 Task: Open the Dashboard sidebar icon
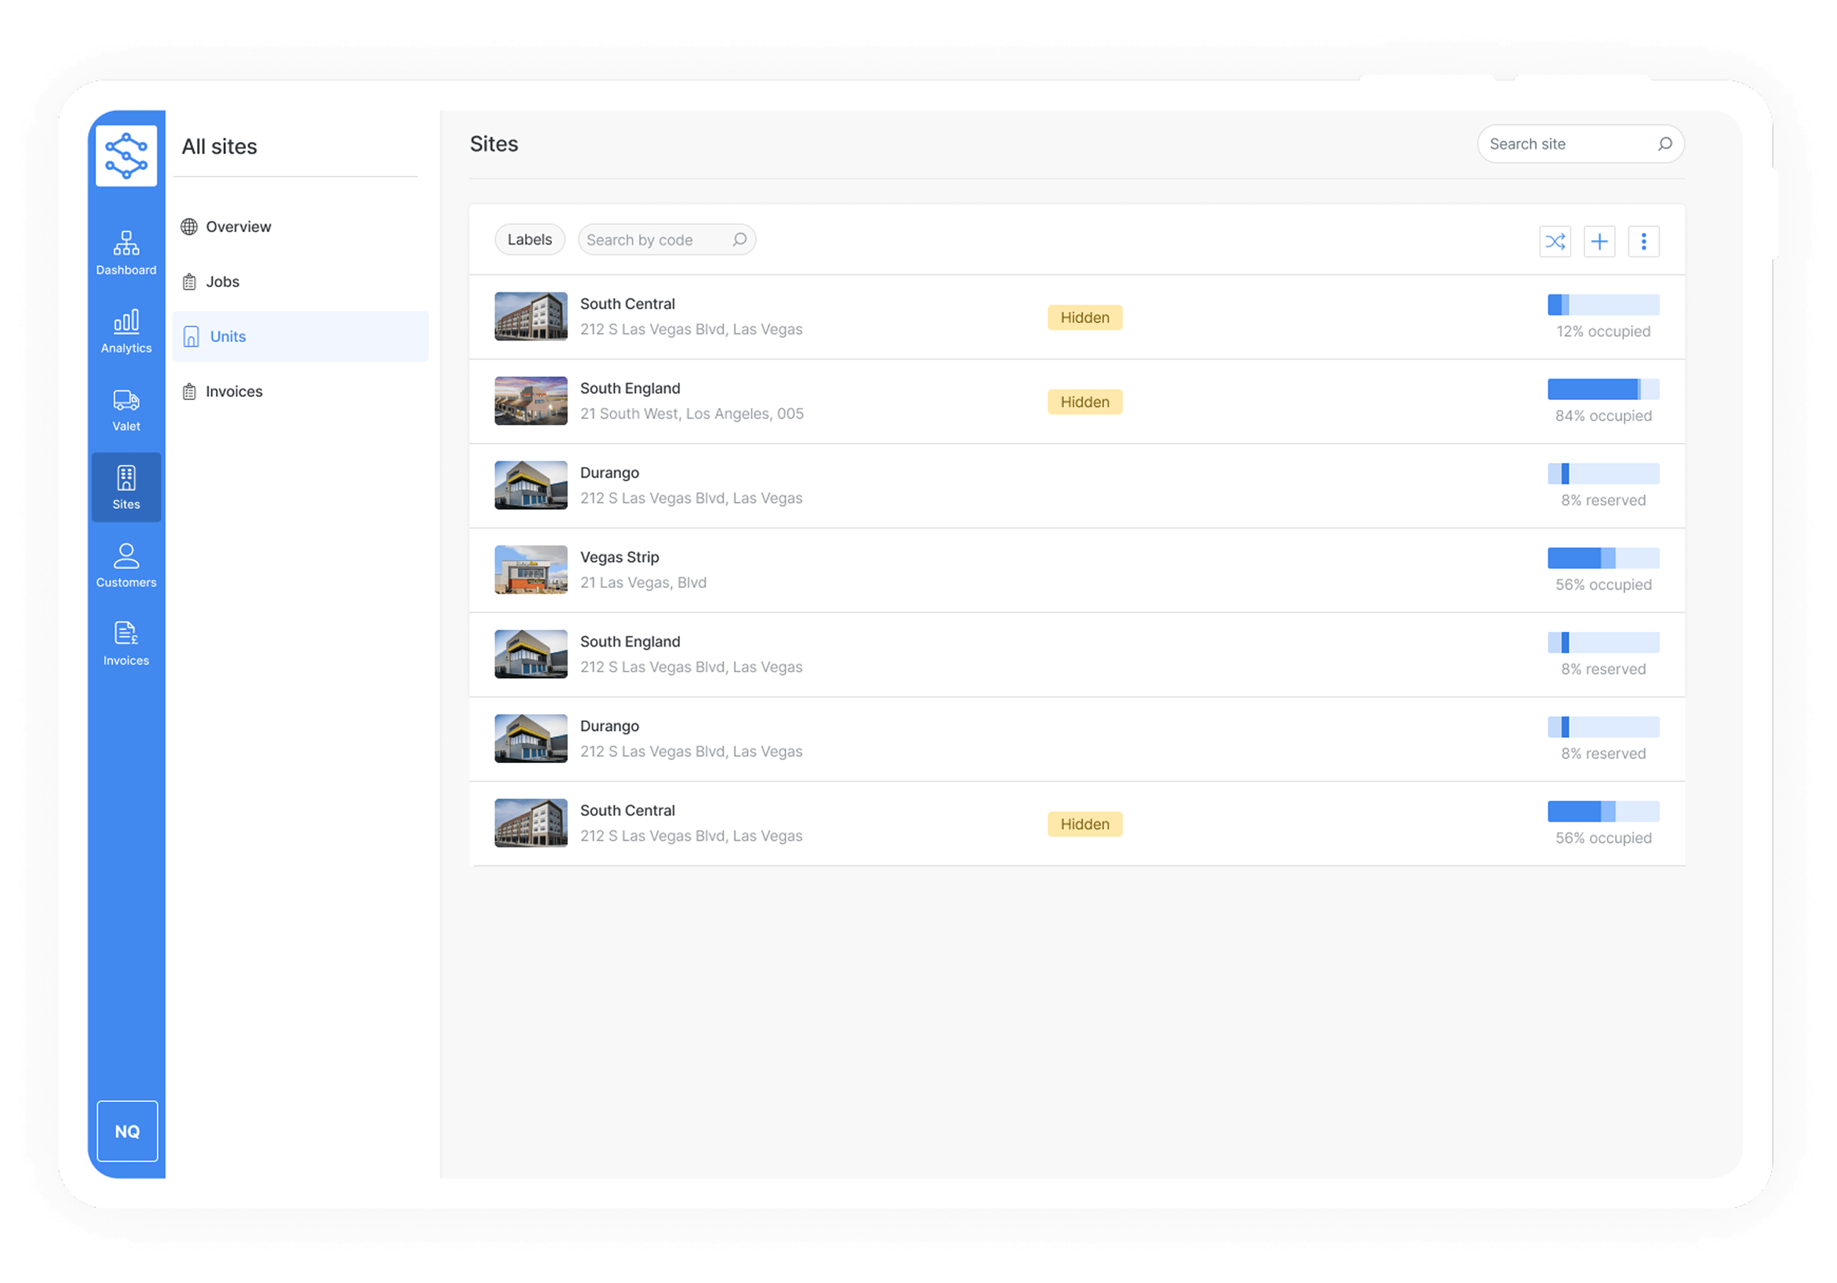pos(127,252)
